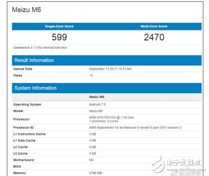Select the Android 7.0 operating system value
Viewport: 209px width, 176px height.
point(97,104)
